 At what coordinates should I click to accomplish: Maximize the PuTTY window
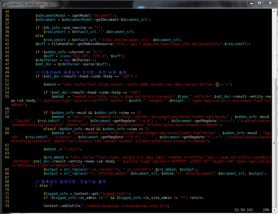click(x=259, y=3)
